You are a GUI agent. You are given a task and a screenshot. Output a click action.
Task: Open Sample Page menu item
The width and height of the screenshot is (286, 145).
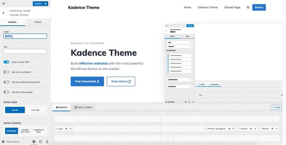tap(232, 7)
